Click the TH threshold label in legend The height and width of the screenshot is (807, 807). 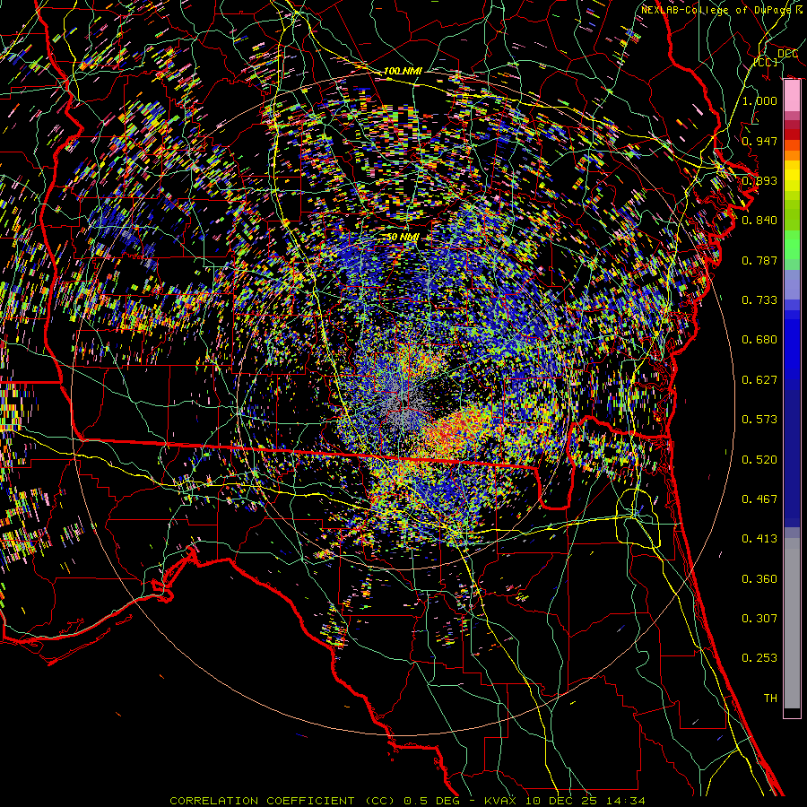click(x=770, y=699)
